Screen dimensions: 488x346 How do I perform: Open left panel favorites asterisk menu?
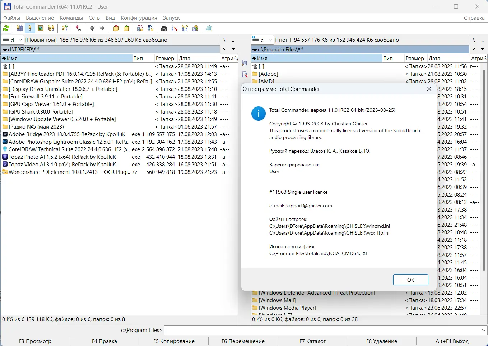(x=224, y=49)
